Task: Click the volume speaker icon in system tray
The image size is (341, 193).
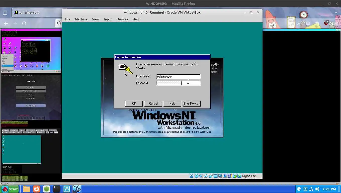Action: point(317,189)
